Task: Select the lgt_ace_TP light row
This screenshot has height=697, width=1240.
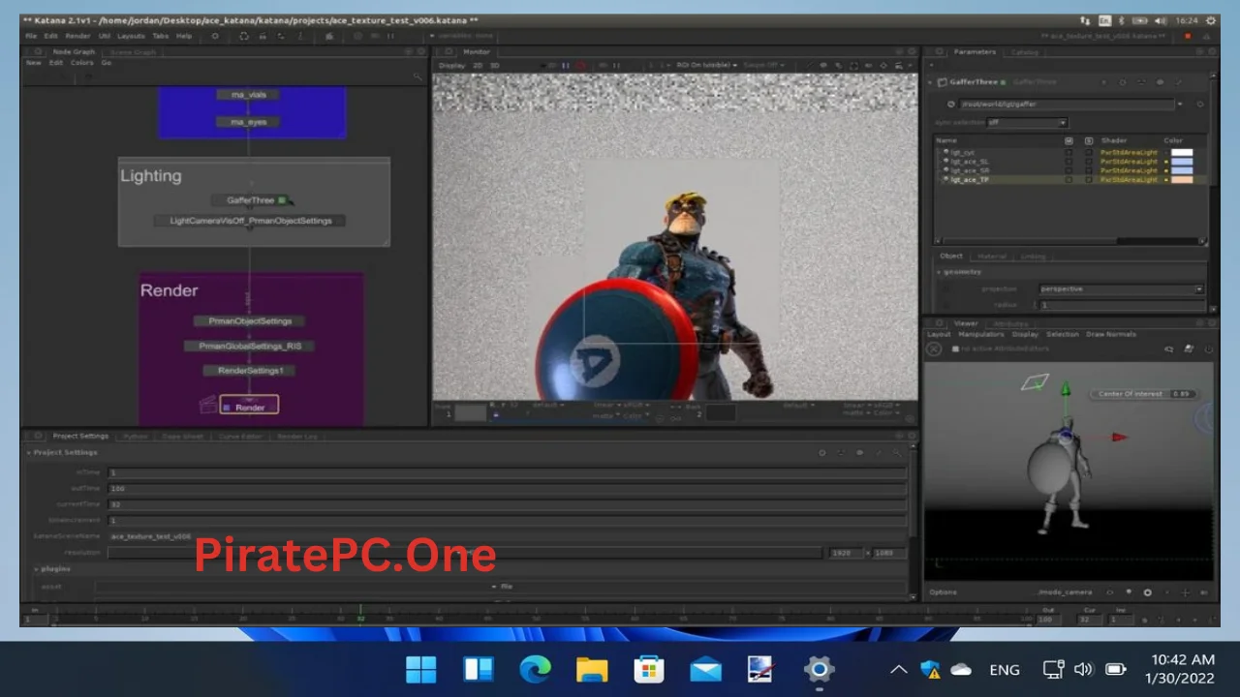Action: 1070,180
